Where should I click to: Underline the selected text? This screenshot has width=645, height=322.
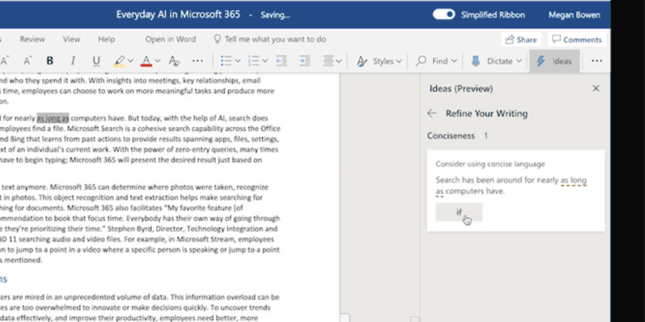[96, 61]
